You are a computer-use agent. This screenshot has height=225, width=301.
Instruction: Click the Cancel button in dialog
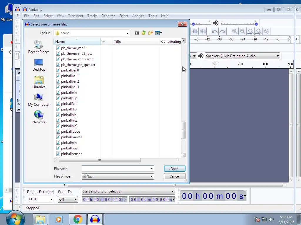click(175, 176)
